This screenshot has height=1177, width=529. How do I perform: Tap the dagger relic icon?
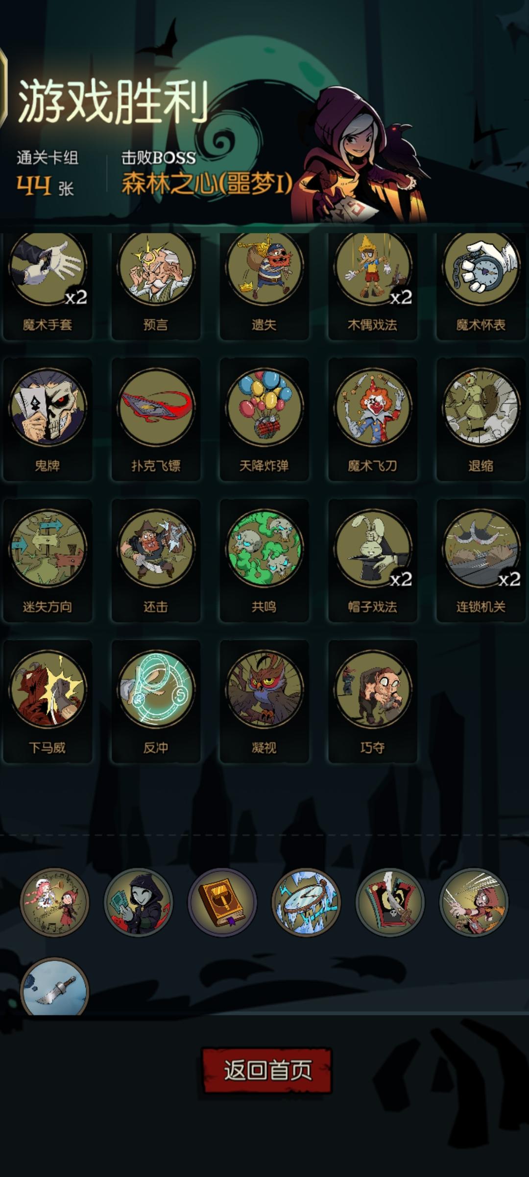coord(54,987)
